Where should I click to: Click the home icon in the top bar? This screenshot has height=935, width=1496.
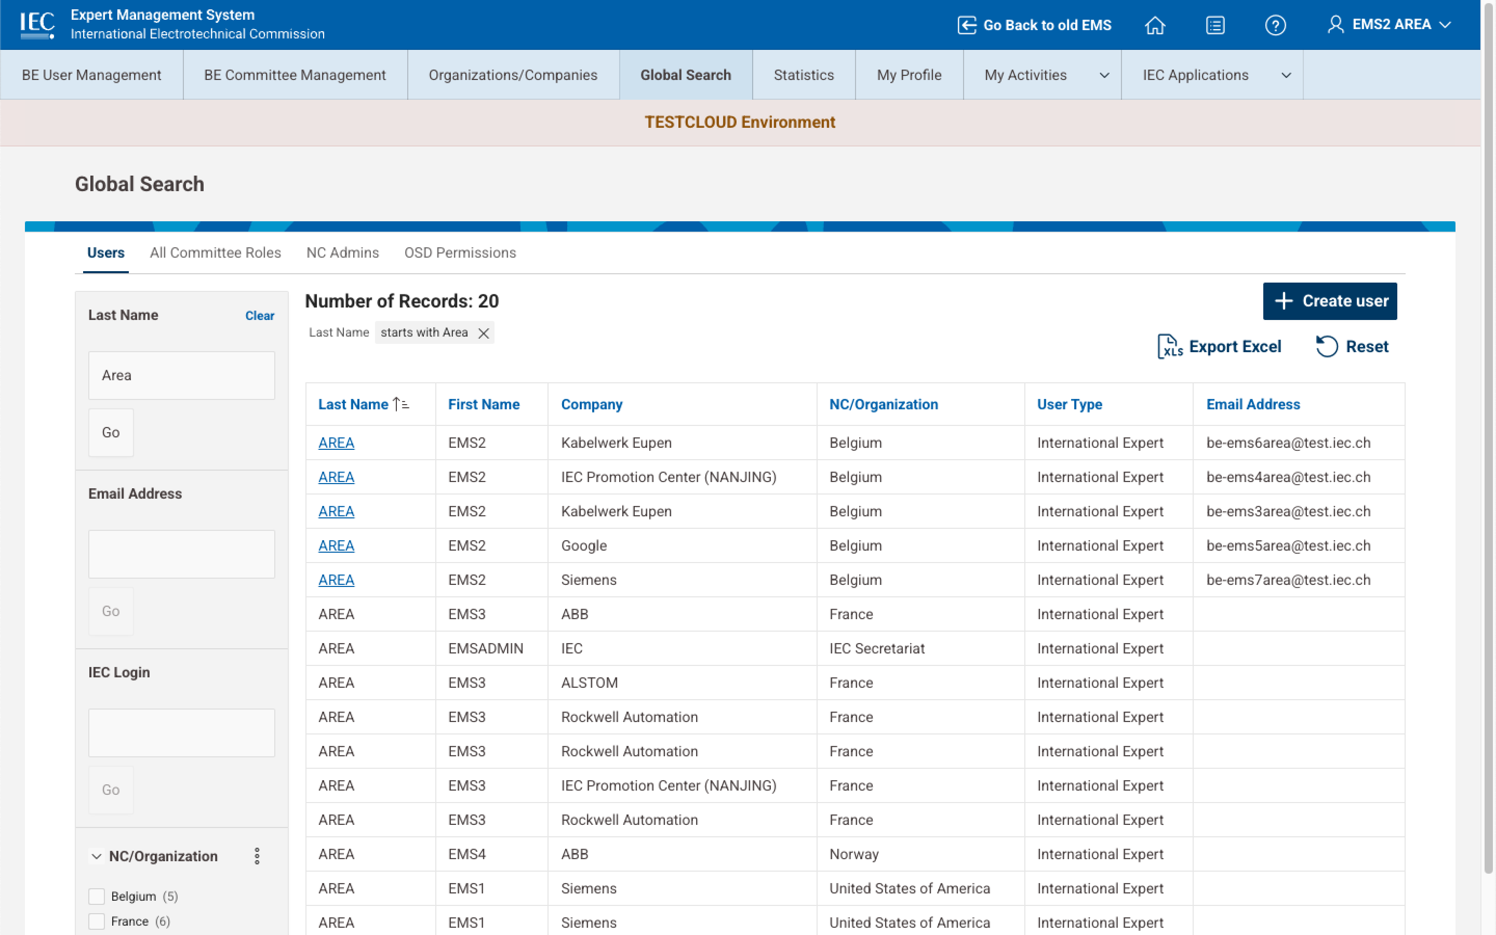click(1155, 25)
